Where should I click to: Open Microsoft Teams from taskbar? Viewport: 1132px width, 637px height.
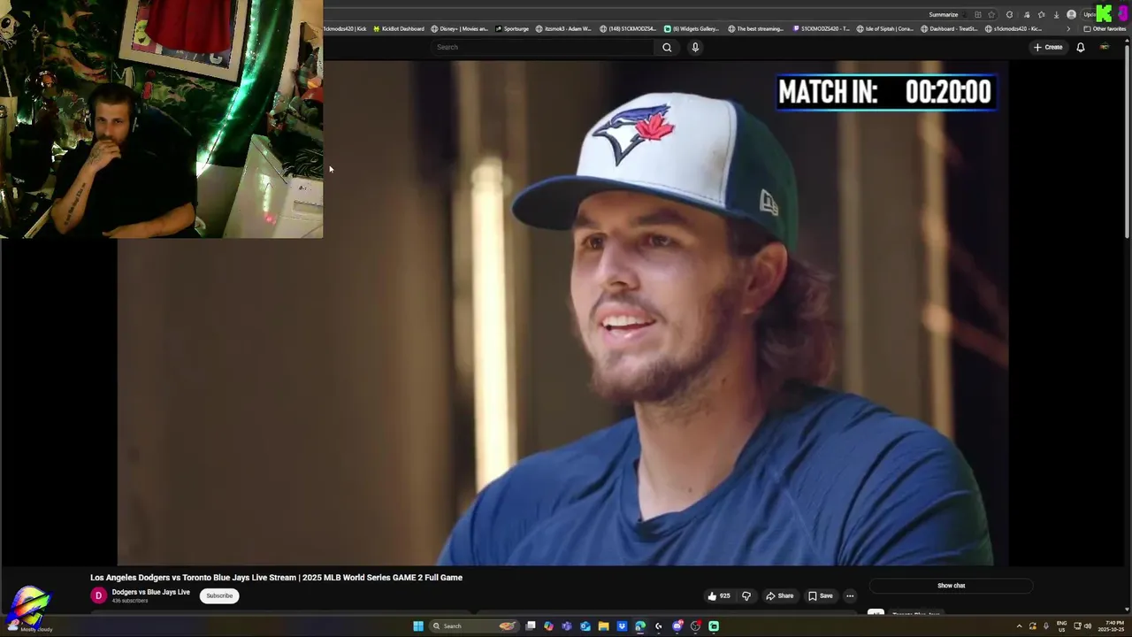point(567,625)
